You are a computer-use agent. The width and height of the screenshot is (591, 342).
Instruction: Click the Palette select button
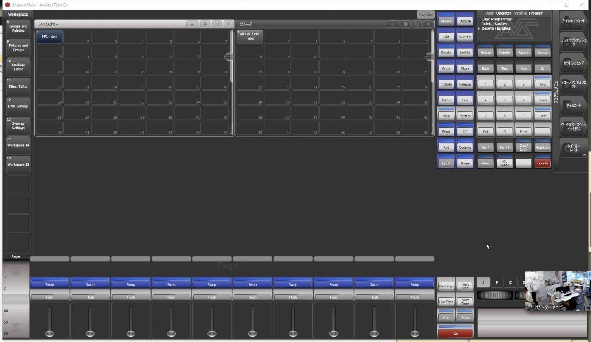coord(504,53)
